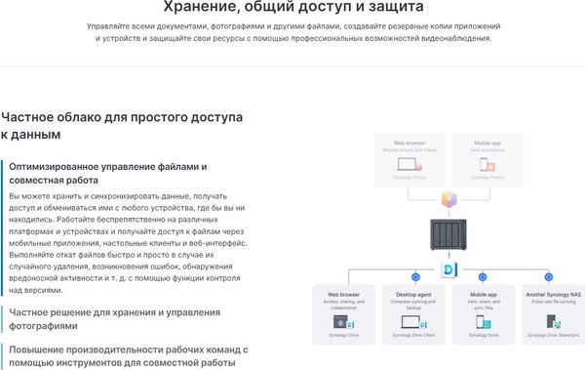Image resolution: width=585 pixels, height=370 pixels.
Task: Click Mobile app phone icon for Synology Photos
Action: point(487,164)
